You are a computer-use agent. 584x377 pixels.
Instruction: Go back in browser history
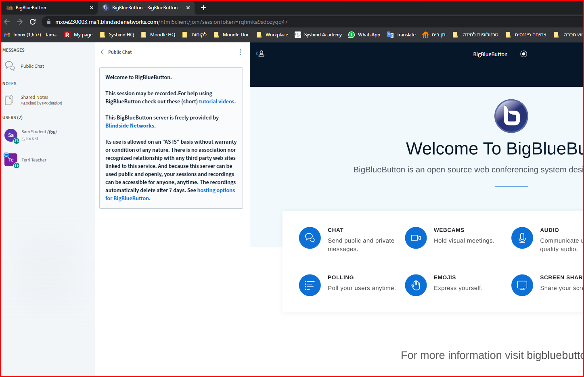[x=7, y=22]
